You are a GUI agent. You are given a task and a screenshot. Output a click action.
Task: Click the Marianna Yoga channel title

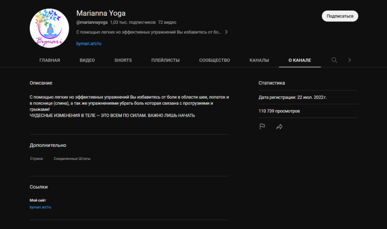(x=101, y=14)
